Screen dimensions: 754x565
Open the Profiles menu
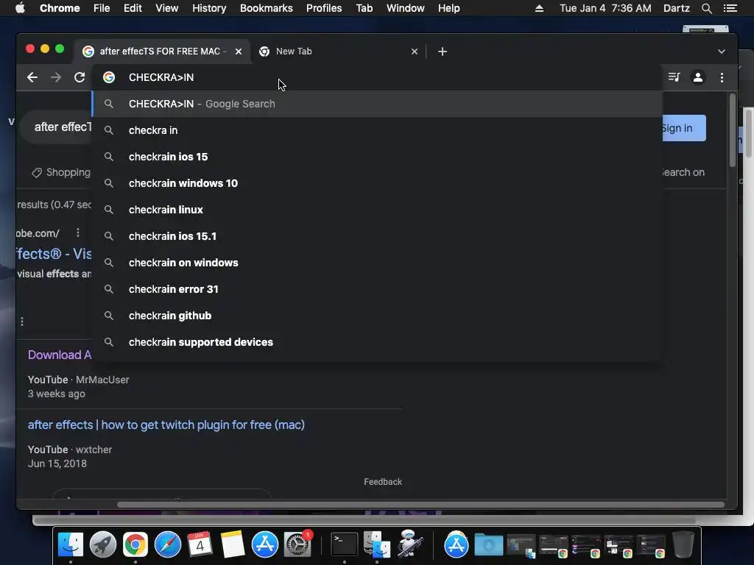324,8
